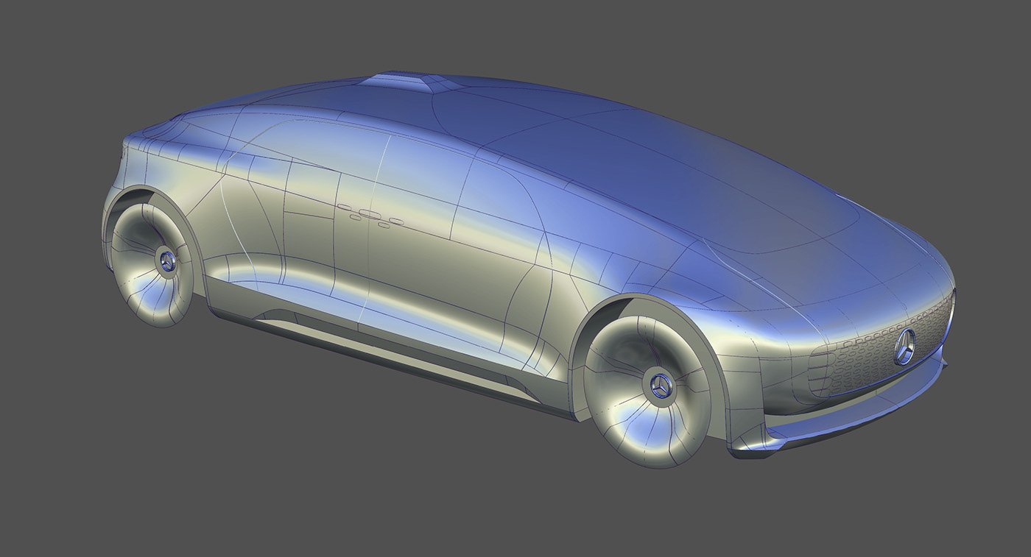The height and width of the screenshot is (557, 1031).
Task: Click the Mercedes star emblem on front grille
Action: click(x=905, y=347)
